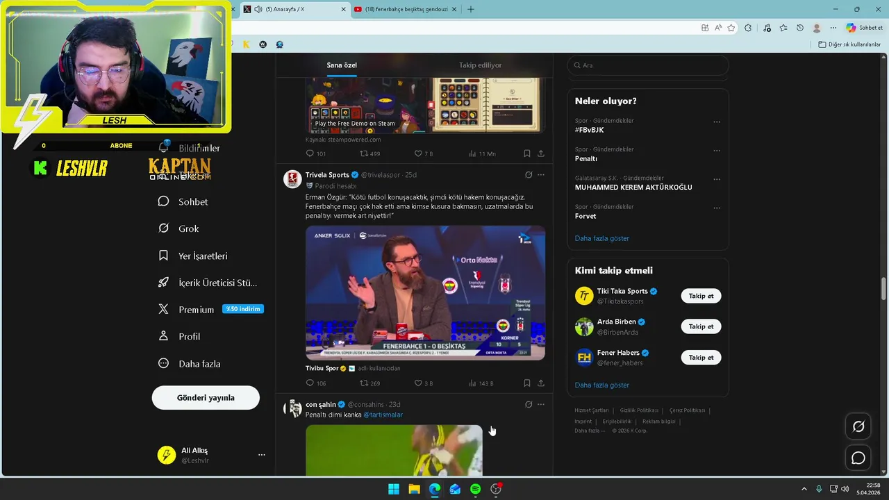
Task: Open the Daha fazla sidebar menu
Action: click(190, 363)
